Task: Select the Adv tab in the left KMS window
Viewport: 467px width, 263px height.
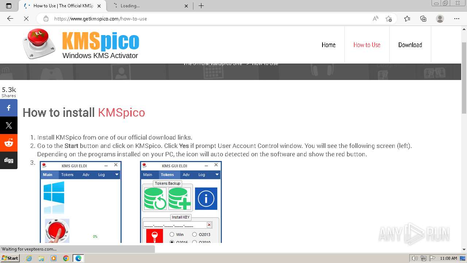Action: tap(86, 175)
